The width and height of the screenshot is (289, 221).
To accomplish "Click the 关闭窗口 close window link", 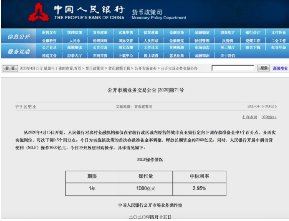I will click(269, 117).
